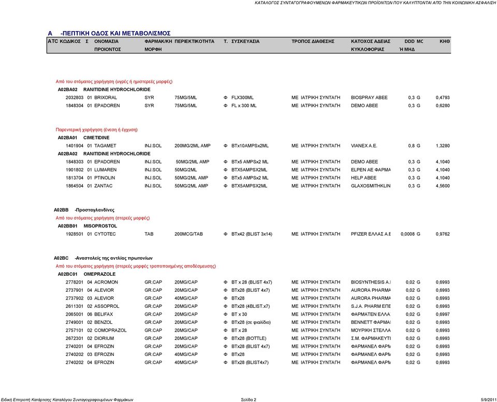497x402 pixels.
Task: Click the GLAXOSMITHKLIN license holder
Action: pos(371,186)
